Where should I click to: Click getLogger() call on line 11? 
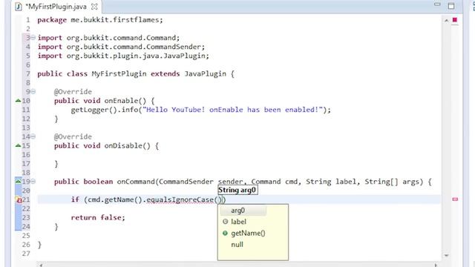(94, 110)
